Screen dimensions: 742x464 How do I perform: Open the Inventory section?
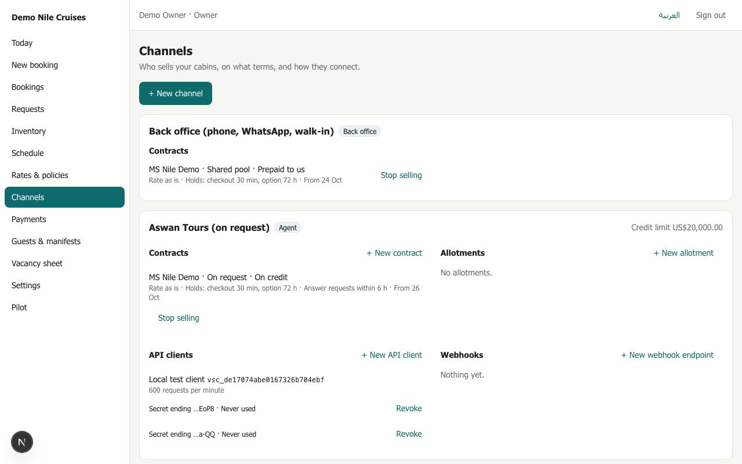point(64,131)
